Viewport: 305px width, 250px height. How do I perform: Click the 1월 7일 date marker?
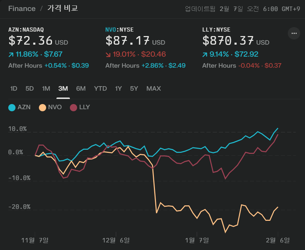coord(197,240)
